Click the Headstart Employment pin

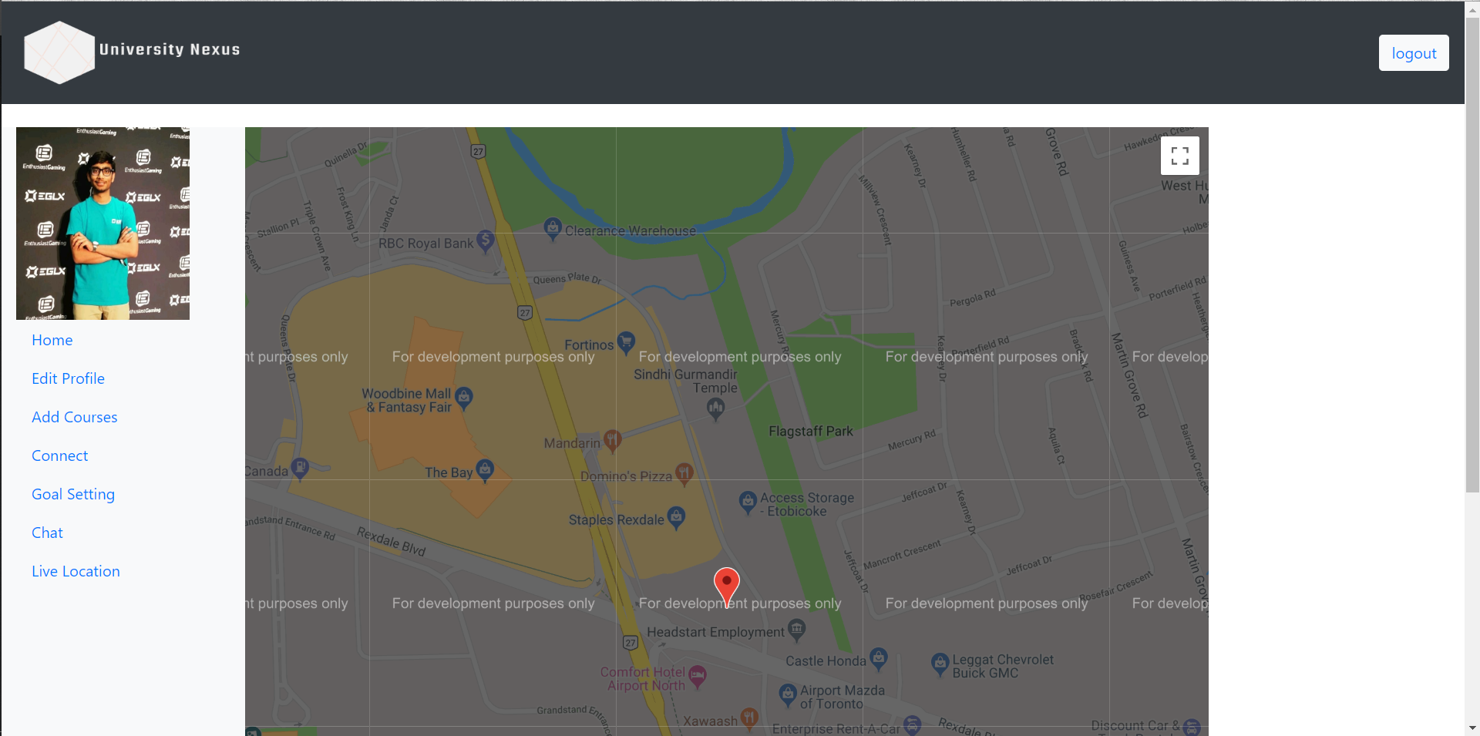pos(796,630)
